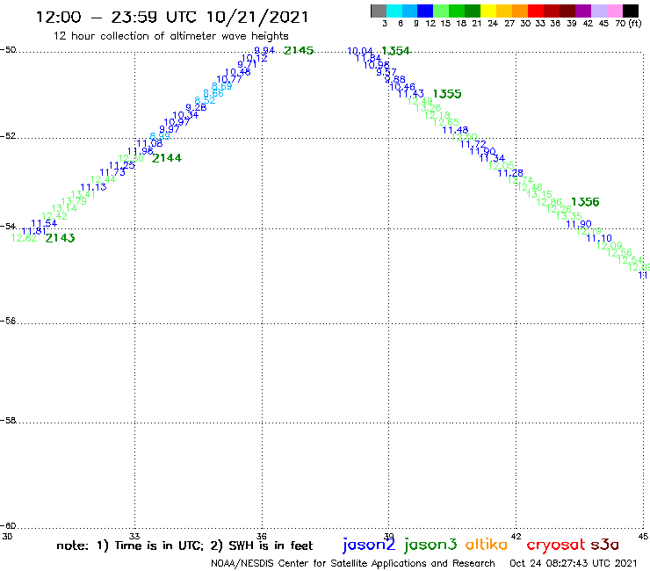Click the subtitle '12 hour collection of altimeter wave heights'
The width and height of the screenshot is (650, 571).
click(x=170, y=36)
